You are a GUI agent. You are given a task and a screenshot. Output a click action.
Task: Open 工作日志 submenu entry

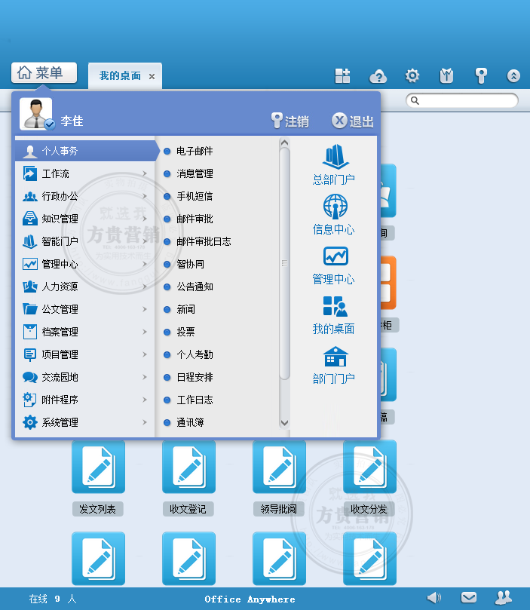click(195, 400)
